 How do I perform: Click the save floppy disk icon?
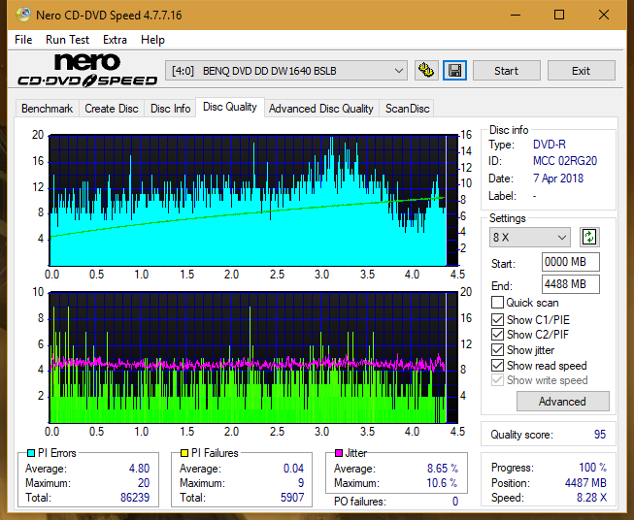[455, 71]
